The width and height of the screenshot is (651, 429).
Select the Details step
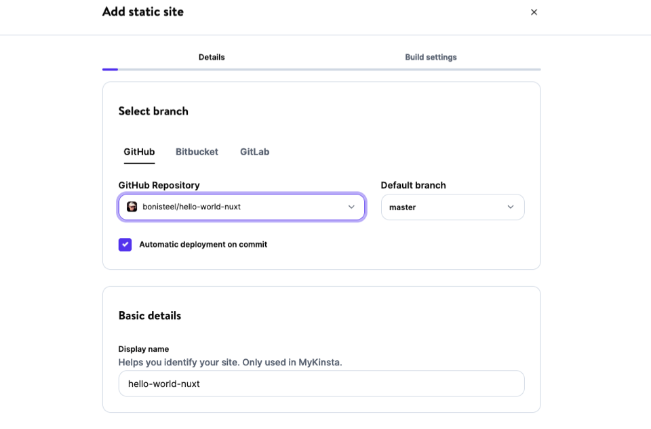click(212, 57)
